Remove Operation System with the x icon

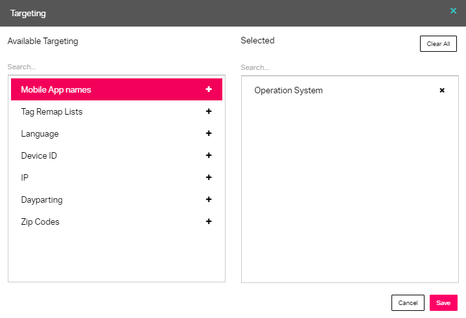(442, 90)
